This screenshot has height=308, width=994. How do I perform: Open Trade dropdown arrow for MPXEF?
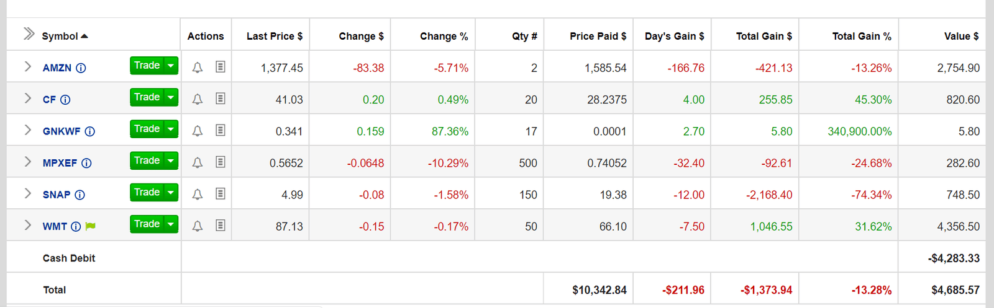coord(171,161)
